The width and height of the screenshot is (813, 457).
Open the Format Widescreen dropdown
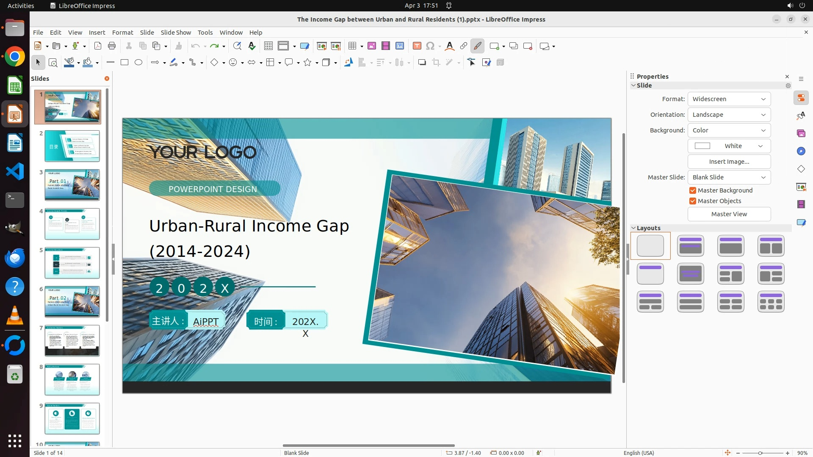click(729, 99)
